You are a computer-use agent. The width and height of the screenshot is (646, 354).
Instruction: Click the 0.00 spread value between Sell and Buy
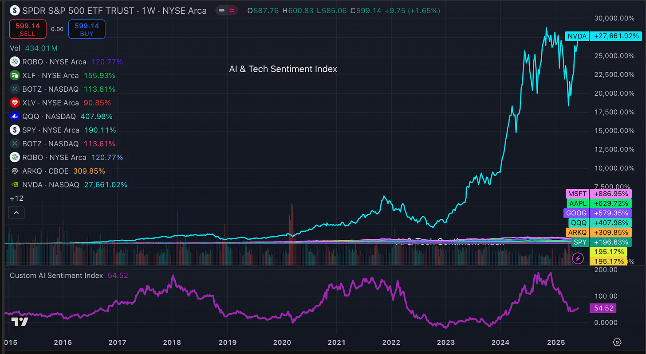[x=57, y=29]
